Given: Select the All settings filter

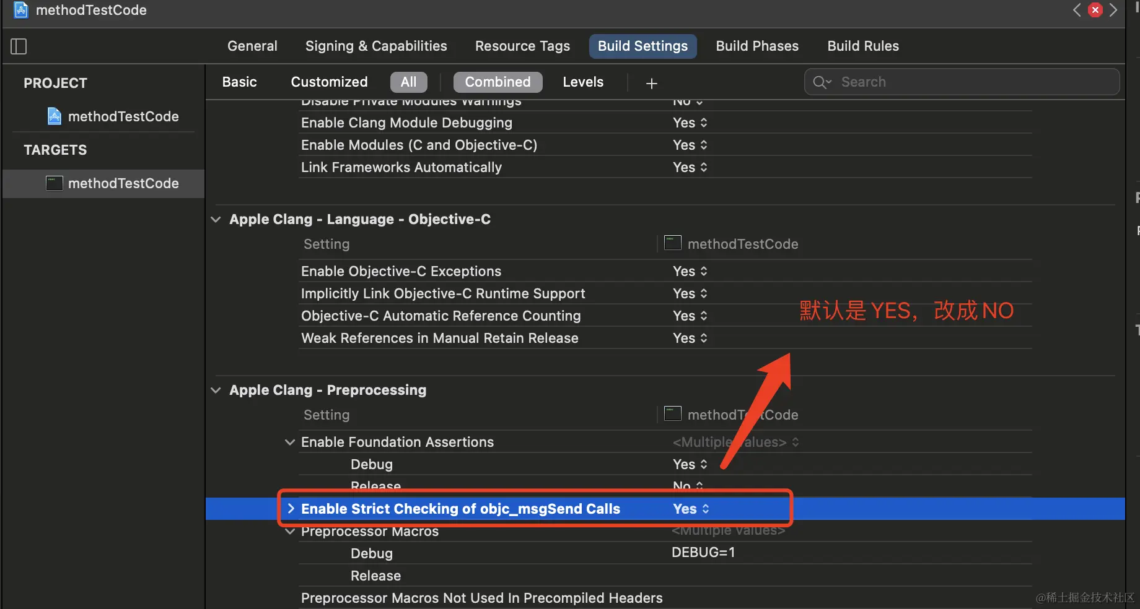Looking at the screenshot, I should pyautogui.click(x=408, y=82).
